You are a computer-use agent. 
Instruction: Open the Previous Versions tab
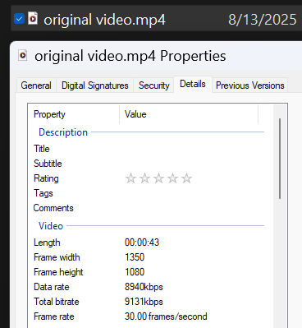pos(250,85)
